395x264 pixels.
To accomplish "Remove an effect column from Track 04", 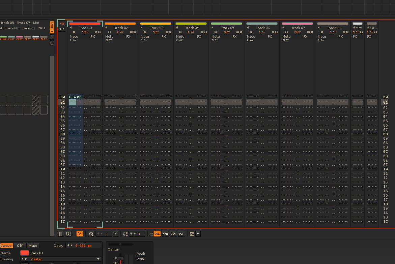I will click(202, 32).
